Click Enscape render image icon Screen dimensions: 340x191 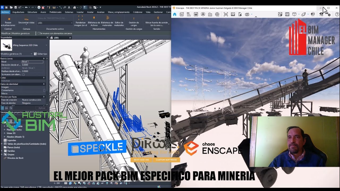click(x=233, y=14)
